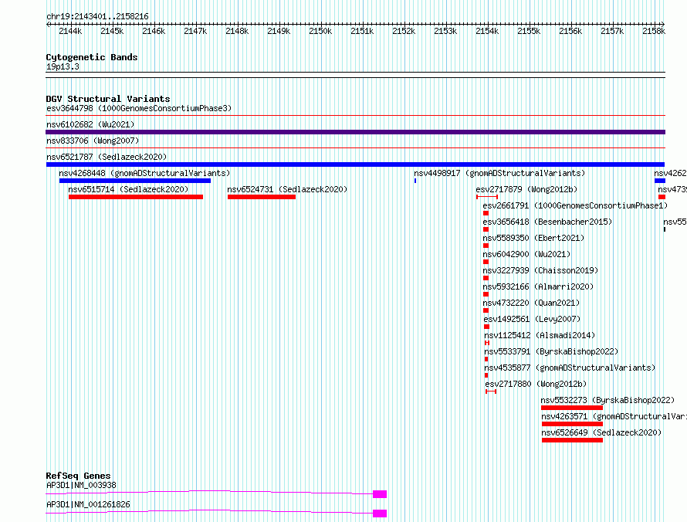This screenshot has height=522, width=687.
Task: Click the ruler's left scroll arrow
Action: 48,25
